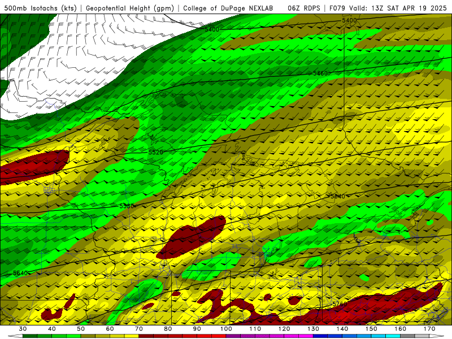Click the '120' value on the color scale
Viewport: 452px width, 339px height.
284,329
